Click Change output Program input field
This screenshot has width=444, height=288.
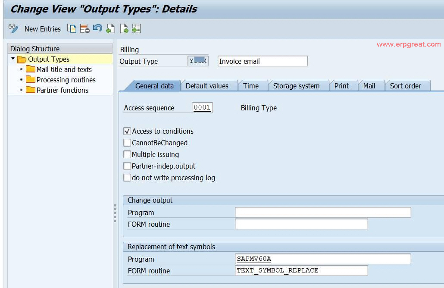(323, 213)
